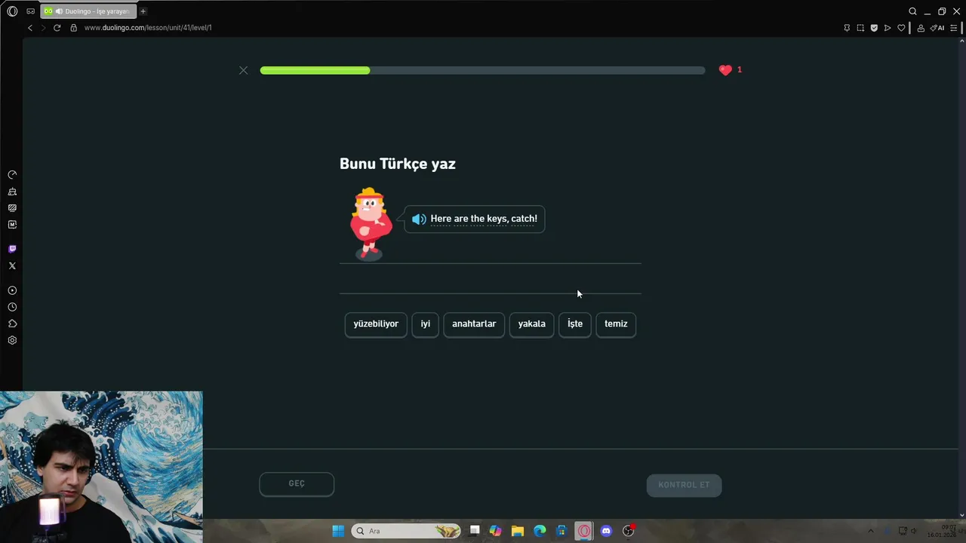This screenshot has height=543, width=966.
Task: Skip the question with GEÇ button
Action: click(297, 484)
